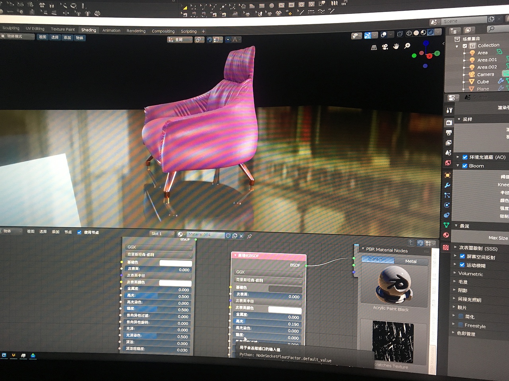Toggle camera view in viewport
The width and height of the screenshot is (509, 381).
(385, 47)
